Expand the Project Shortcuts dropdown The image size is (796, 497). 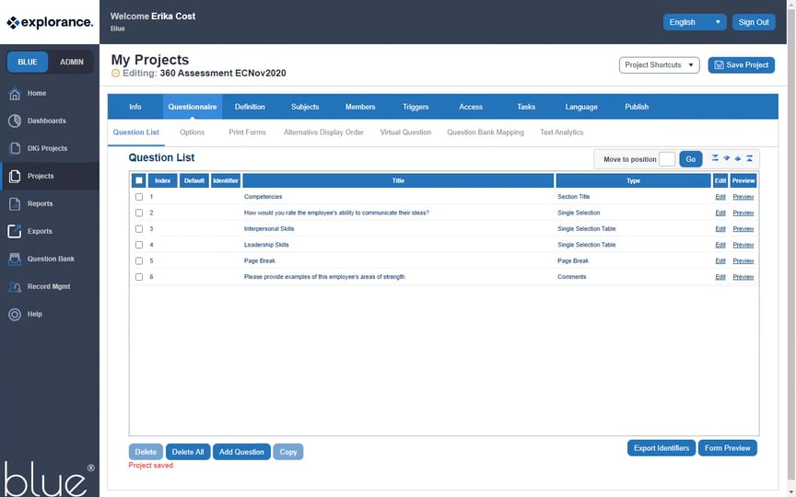click(x=659, y=65)
